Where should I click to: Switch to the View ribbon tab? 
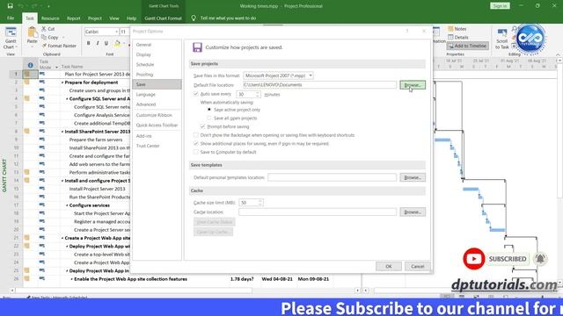tap(114, 18)
